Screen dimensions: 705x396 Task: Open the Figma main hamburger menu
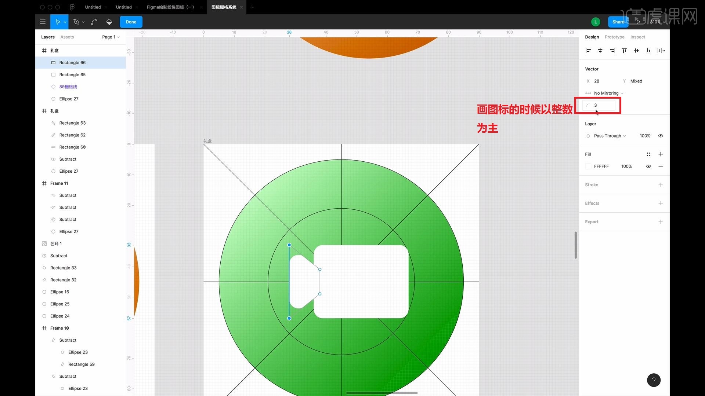pyautogui.click(x=43, y=22)
